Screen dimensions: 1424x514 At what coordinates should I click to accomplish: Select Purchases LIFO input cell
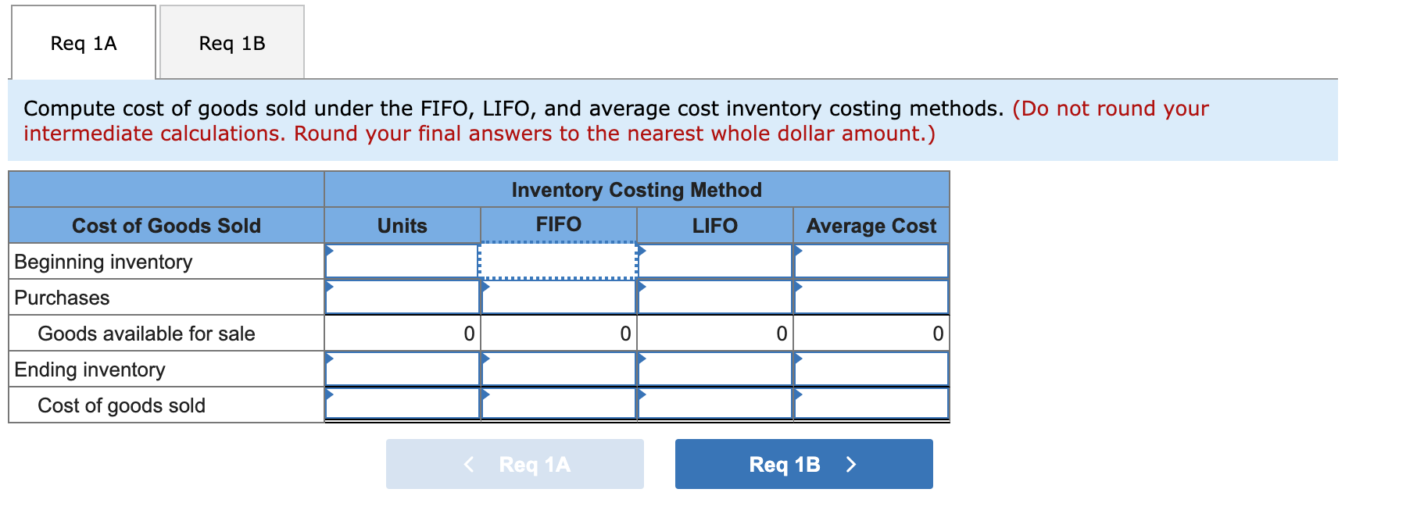coord(714,297)
